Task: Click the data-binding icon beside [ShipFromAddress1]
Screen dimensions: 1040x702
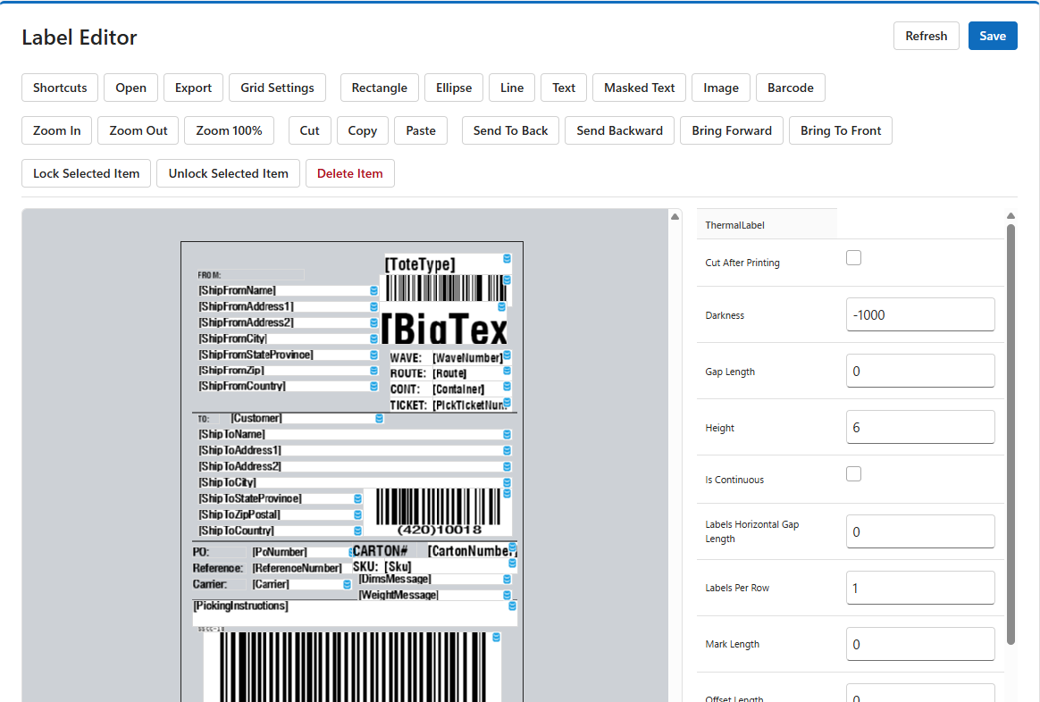Action: [x=374, y=307]
